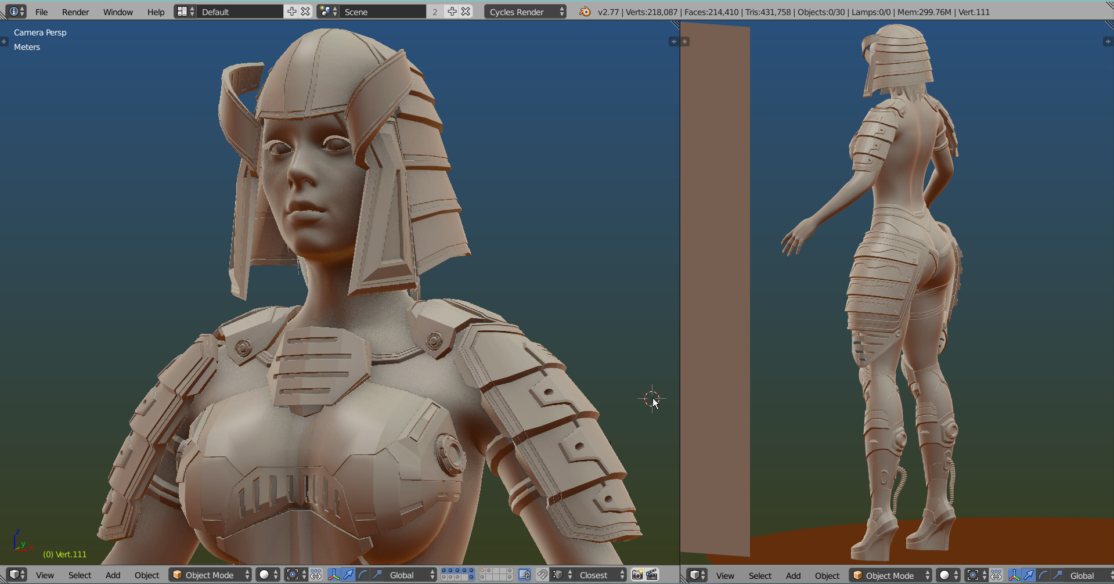
Task: Open Global transform orientation dropdown, right viewport
Action: click(1090, 575)
